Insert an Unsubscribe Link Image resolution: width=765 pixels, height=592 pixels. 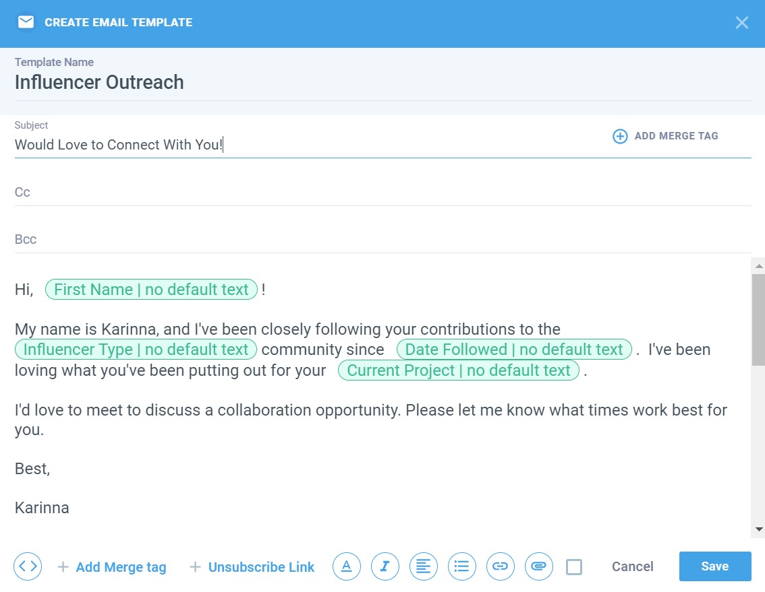252,567
